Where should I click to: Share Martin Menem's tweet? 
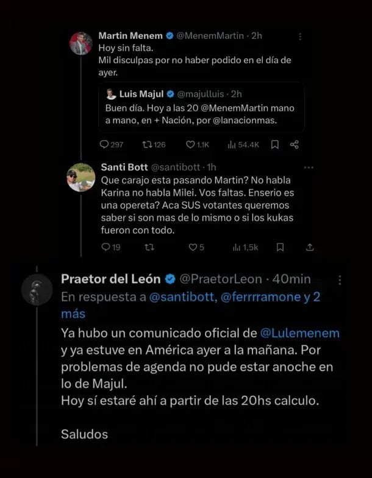295,144
